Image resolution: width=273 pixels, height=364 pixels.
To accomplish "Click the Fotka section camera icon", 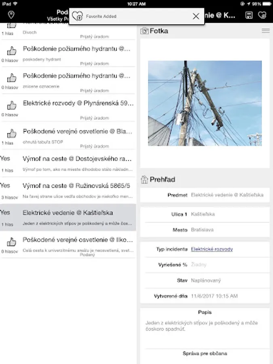I will [x=144, y=31].
